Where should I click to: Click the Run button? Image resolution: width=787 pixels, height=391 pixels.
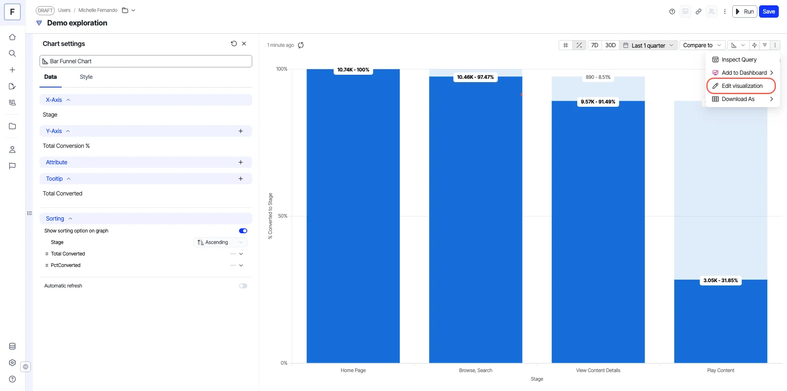[x=745, y=11]
